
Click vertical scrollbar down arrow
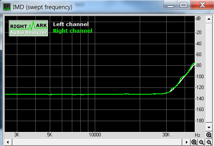tap(209, 128)
